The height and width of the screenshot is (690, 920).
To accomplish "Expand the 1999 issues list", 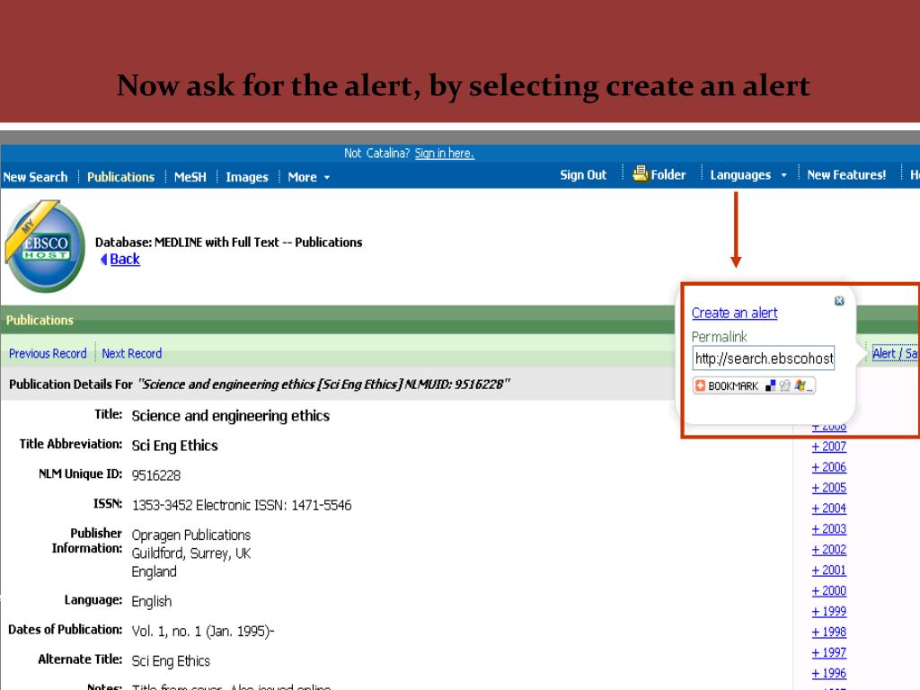I will coord(828,611).
